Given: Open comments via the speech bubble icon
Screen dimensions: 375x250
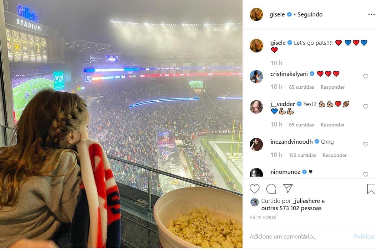Looking at the screenshot, I should pyautogui.click(x=271, y=189).
